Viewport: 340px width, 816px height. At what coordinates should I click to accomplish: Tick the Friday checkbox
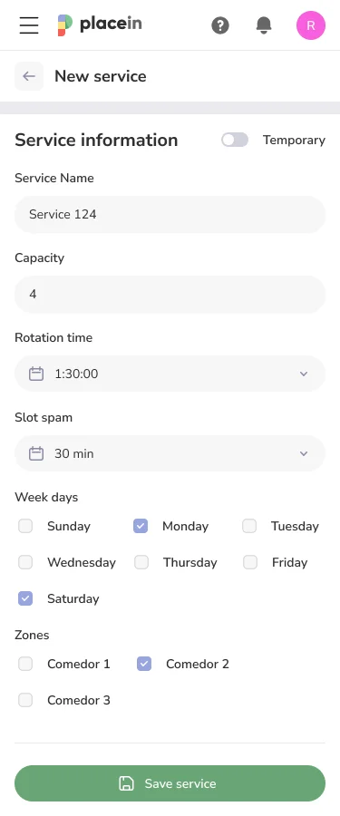[250, 562]
